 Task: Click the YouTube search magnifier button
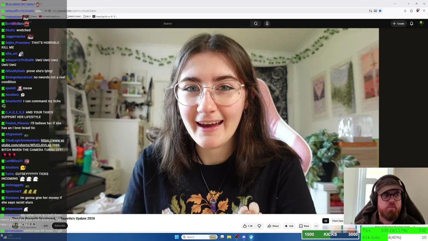256,23
